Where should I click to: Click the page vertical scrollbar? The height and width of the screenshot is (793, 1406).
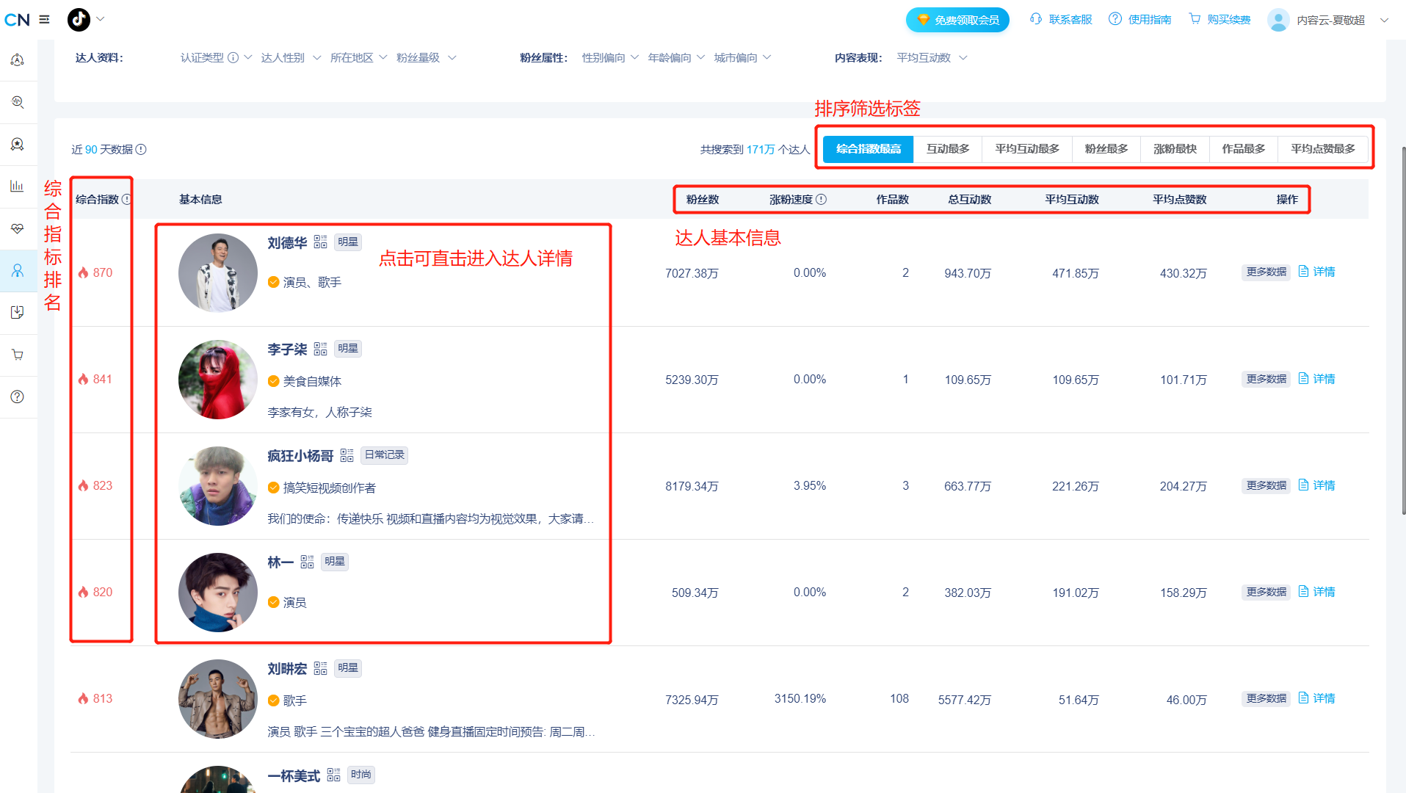click(x=1403, y=330)
